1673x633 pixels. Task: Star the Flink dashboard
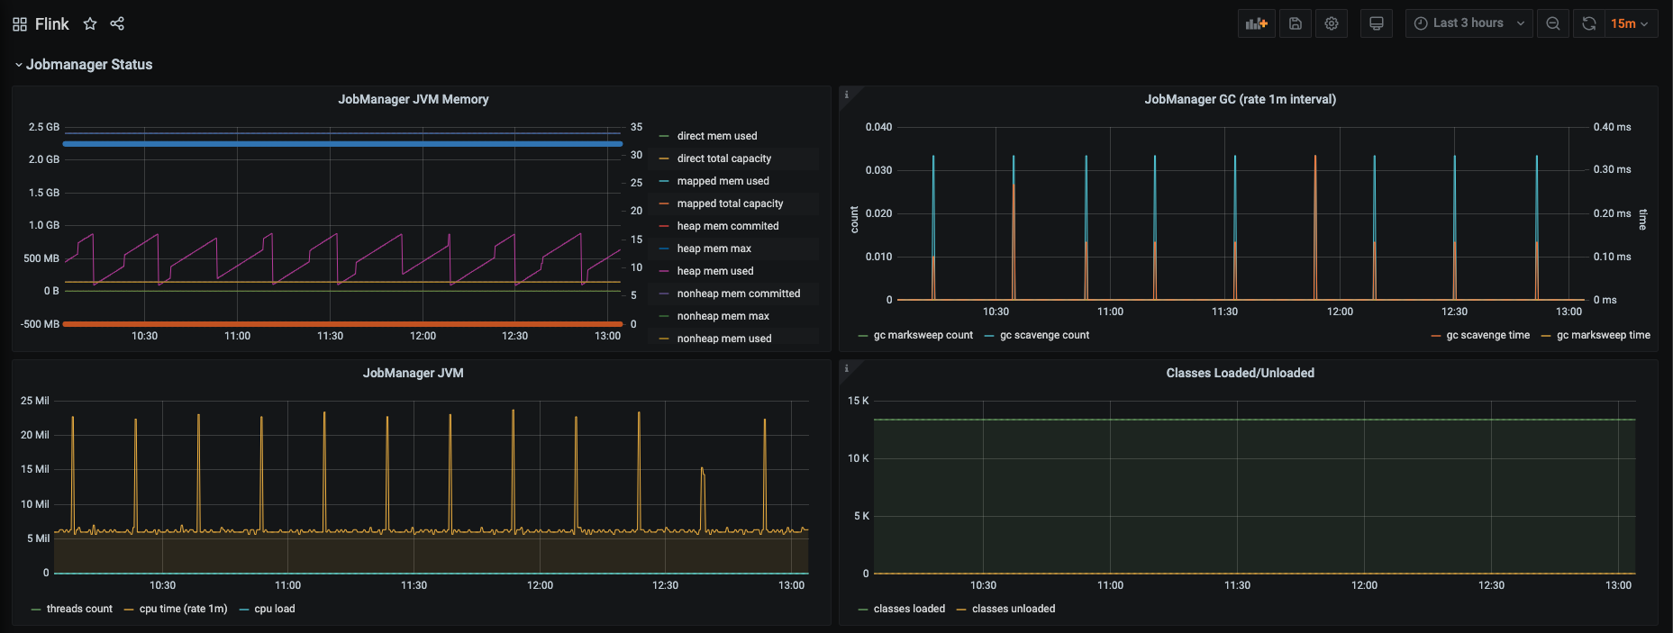coord(90,24)
